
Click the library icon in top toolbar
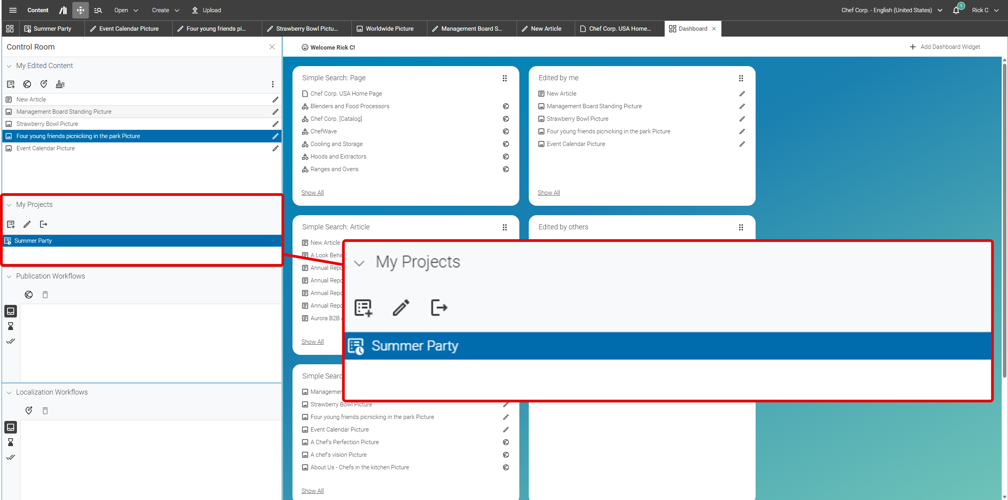tap(63, 10)
